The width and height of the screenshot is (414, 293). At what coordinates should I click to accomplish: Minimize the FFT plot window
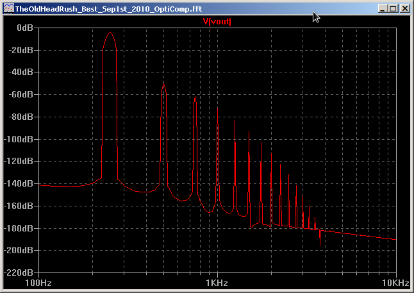[x=383, y=8]
